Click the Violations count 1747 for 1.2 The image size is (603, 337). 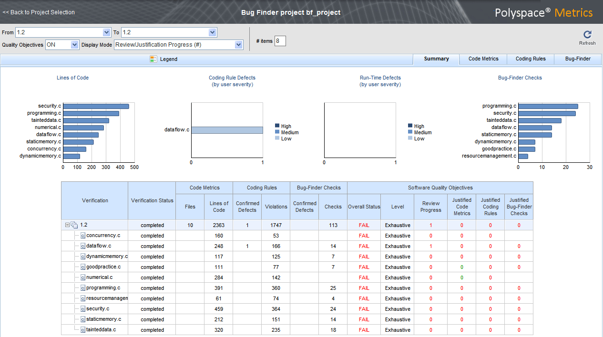[x=276, y=225]
